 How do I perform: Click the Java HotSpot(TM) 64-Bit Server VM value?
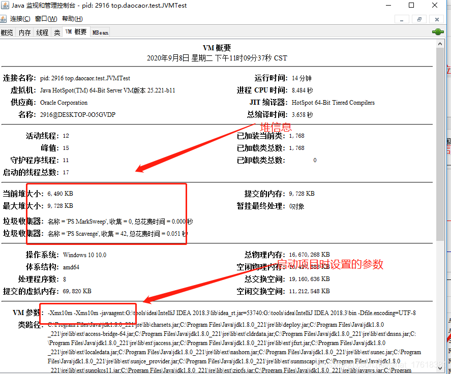tap(108, 90)
